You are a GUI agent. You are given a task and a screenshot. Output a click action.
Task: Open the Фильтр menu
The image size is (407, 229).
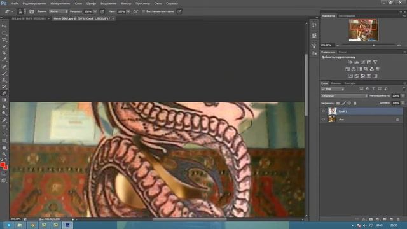tap(126, 4)
